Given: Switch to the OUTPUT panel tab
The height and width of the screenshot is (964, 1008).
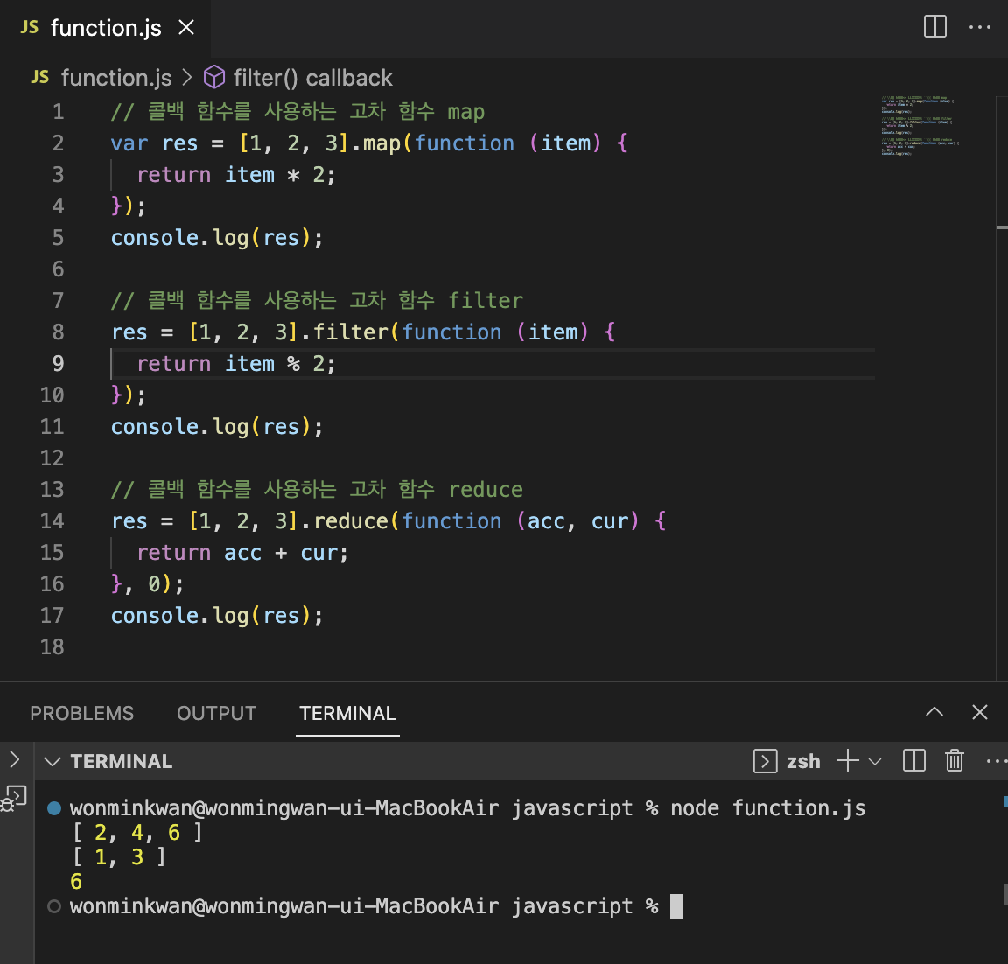Looking at the screenshot, I should (x=217, y=713).
